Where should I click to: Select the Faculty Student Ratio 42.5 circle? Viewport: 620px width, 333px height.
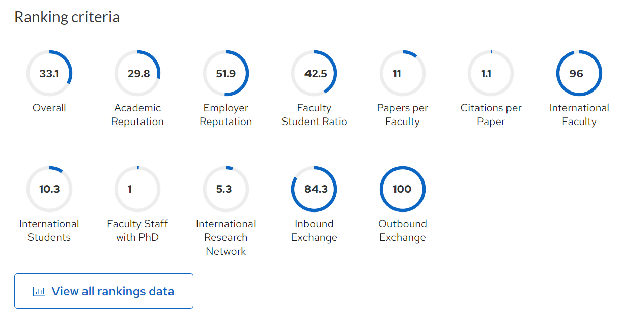pyautogui.click(x=314, y=74)
